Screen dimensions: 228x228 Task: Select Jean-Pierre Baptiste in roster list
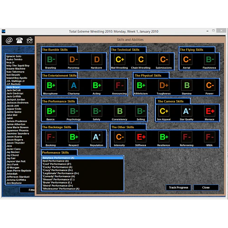[20, 171]
